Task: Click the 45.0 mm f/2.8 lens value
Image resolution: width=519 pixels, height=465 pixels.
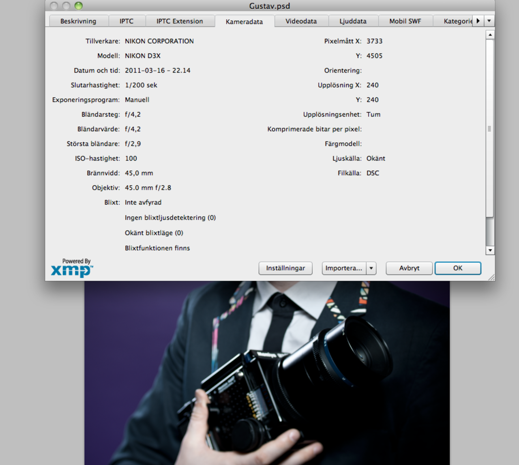Action: click(x=148, y=188)
